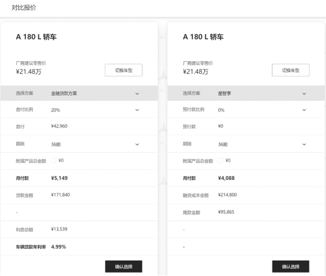Tick the right card's 附属产品总金额 checkbox
This screenshot has width=326, height=276.
(221, 160)
